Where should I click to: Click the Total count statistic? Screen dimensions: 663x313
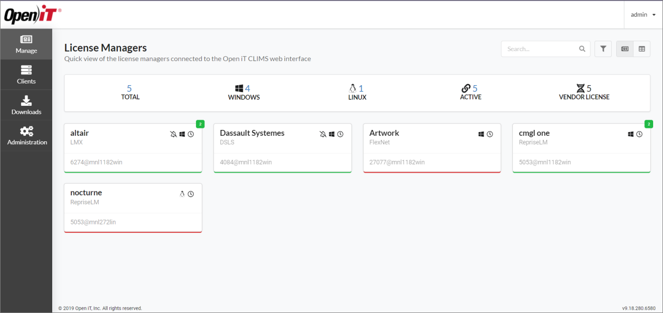coord(130,93)
